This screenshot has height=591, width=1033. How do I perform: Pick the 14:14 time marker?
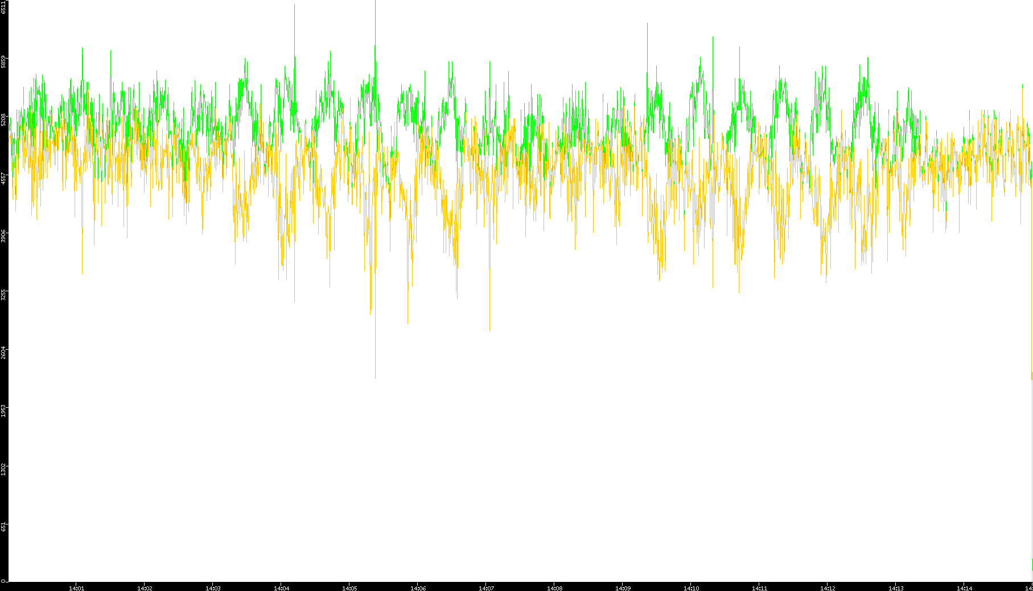964,588
